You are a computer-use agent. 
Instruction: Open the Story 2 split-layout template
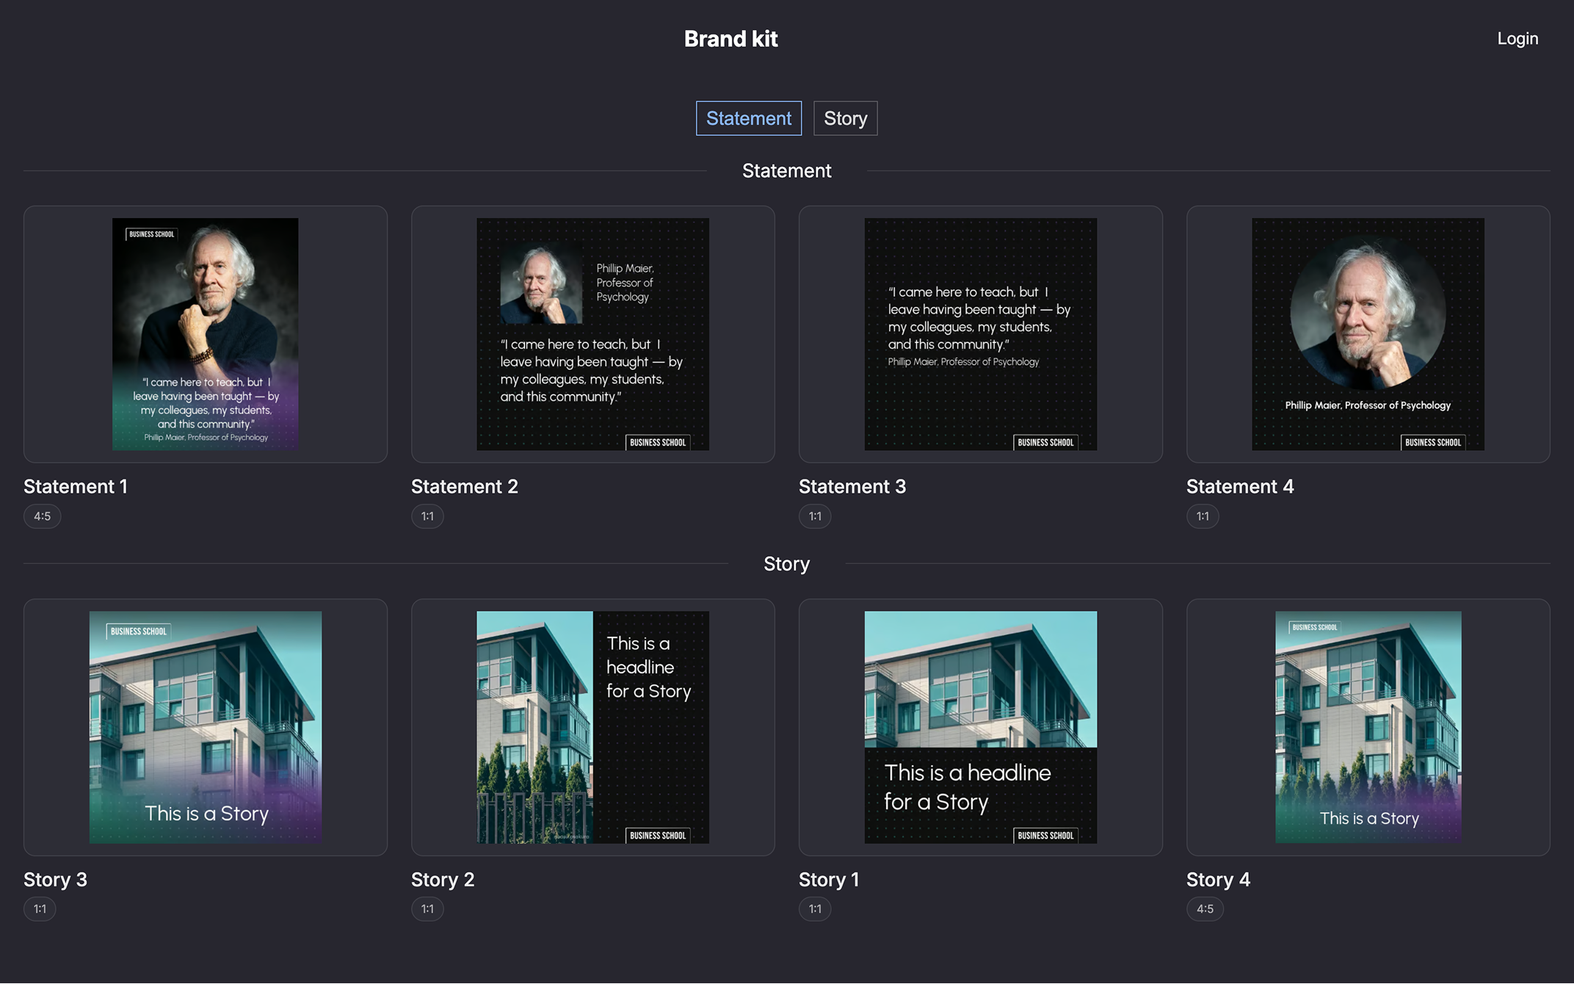[x=592, y=727]
